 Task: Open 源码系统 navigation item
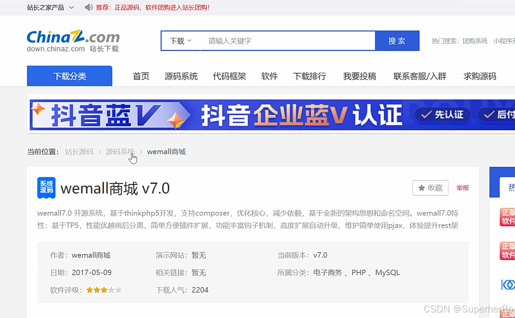pyautogui.click(x=181, y=77)
